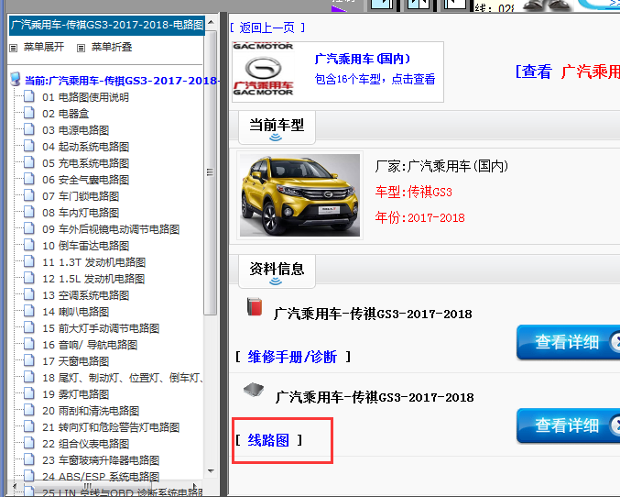Select root node 当前:广汽乘用车-传祺GS3-2017-2018
The image size is (620, 497).
click(121, 81)
